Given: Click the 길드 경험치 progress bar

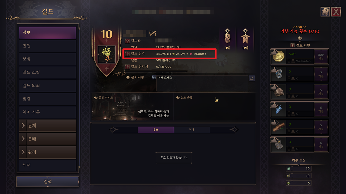Looking at the screenshot, I should 156,71.
